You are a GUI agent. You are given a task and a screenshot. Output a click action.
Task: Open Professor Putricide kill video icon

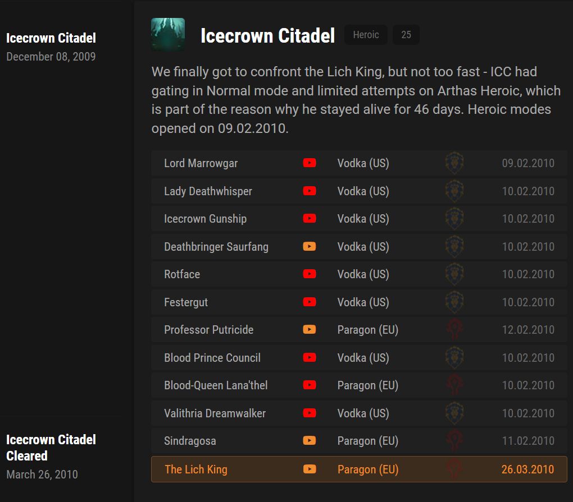[x=310, y=330]
